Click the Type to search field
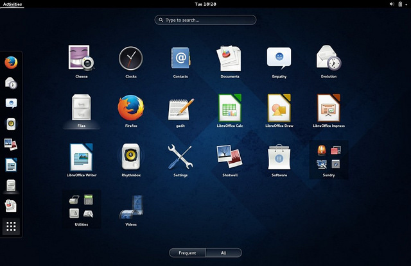Image resolution: width=411 pixels, height=266 pixels. point(205,20)
